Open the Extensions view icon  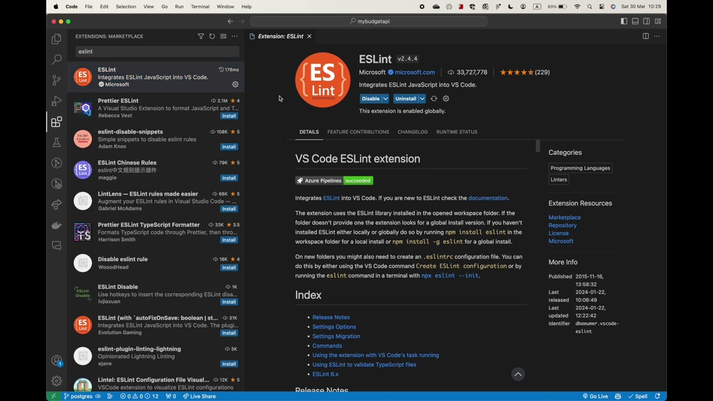(x=56, y=122)
